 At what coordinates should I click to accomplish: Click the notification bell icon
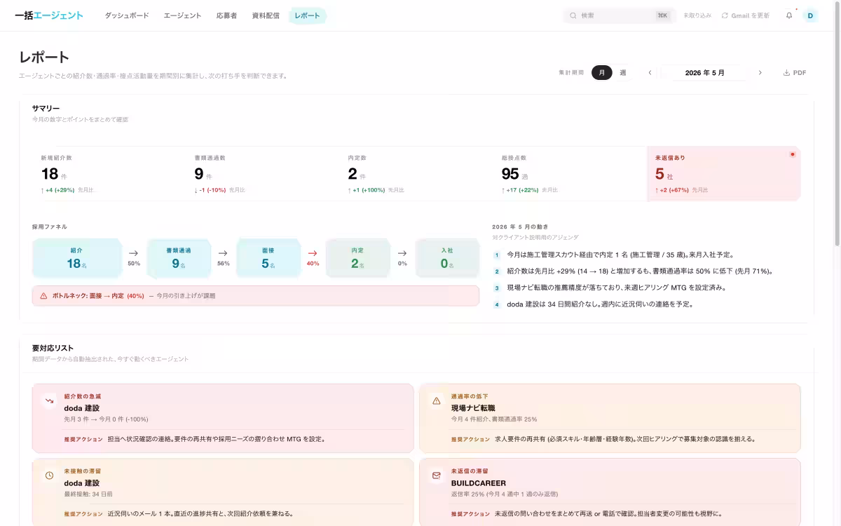click(x=789, y=15)
